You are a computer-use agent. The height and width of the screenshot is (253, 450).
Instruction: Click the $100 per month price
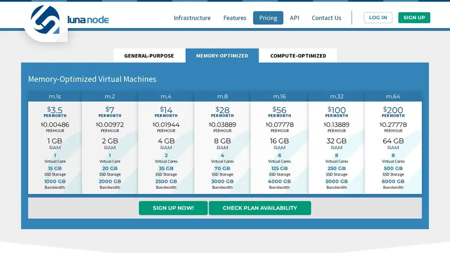coord(336,111)
